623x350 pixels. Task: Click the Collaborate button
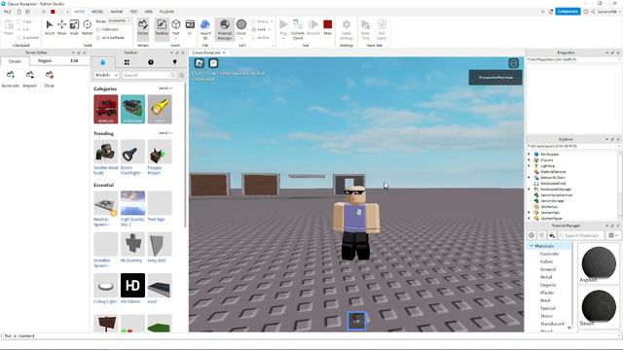pos(568,12)
